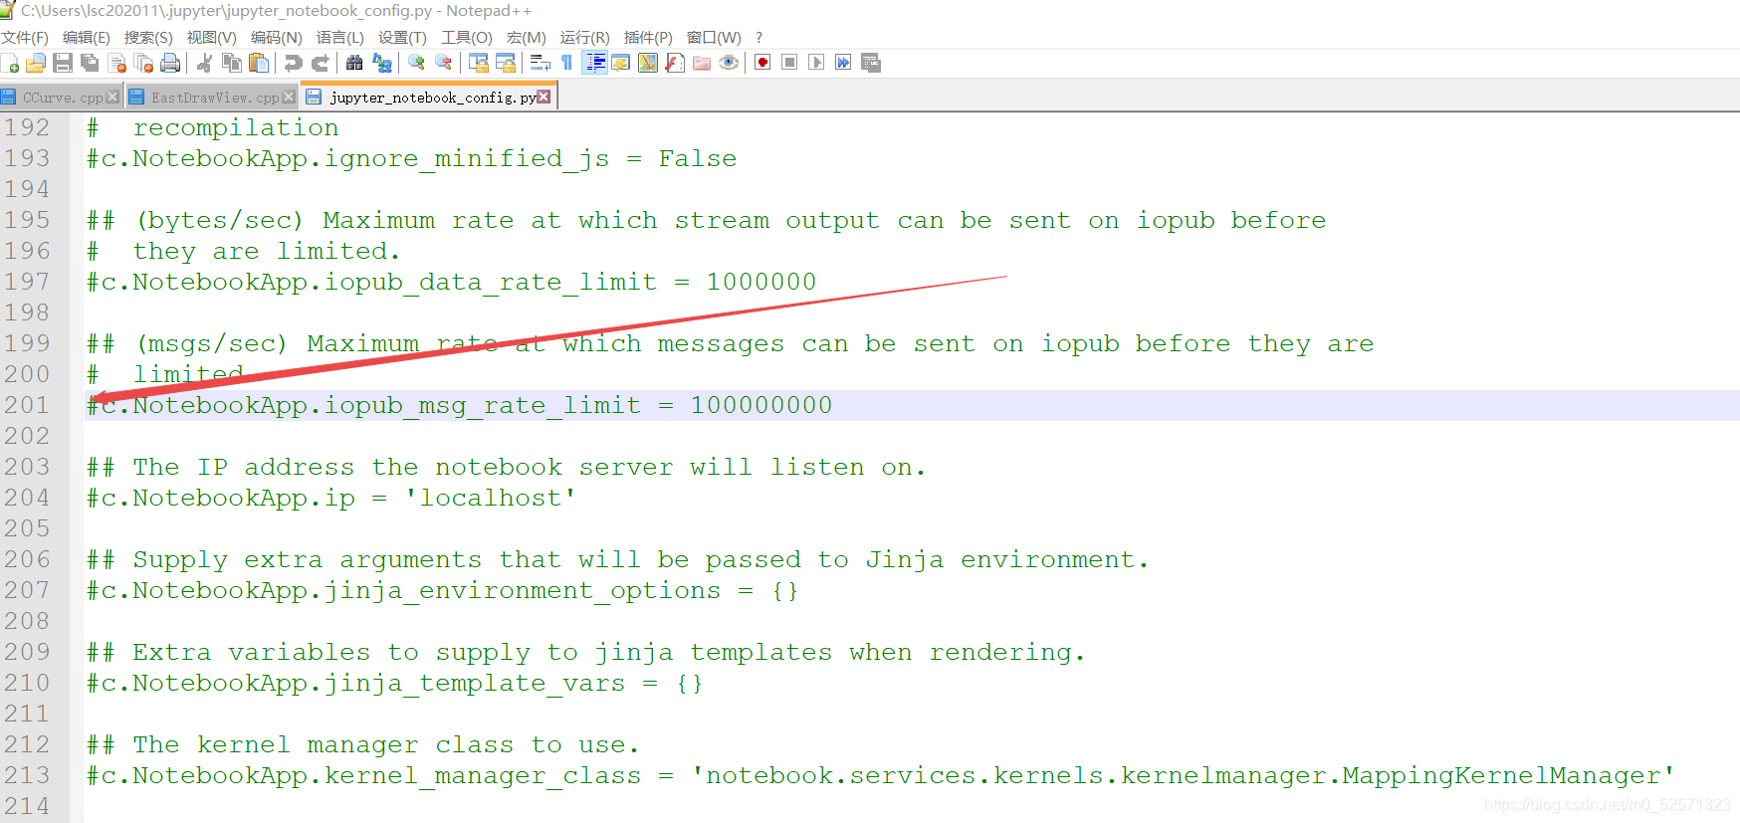Image resolution: width=1740 pixels, height=823 pixels.
Task: Close the jupyter_notebook_config.py tab
Action: [544, 97]
